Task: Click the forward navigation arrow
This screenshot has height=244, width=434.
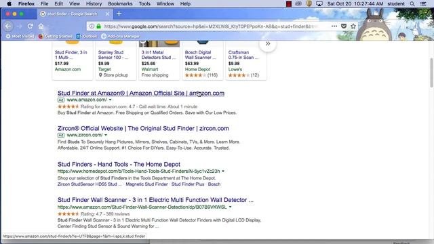Action: (x=19, y=26)
